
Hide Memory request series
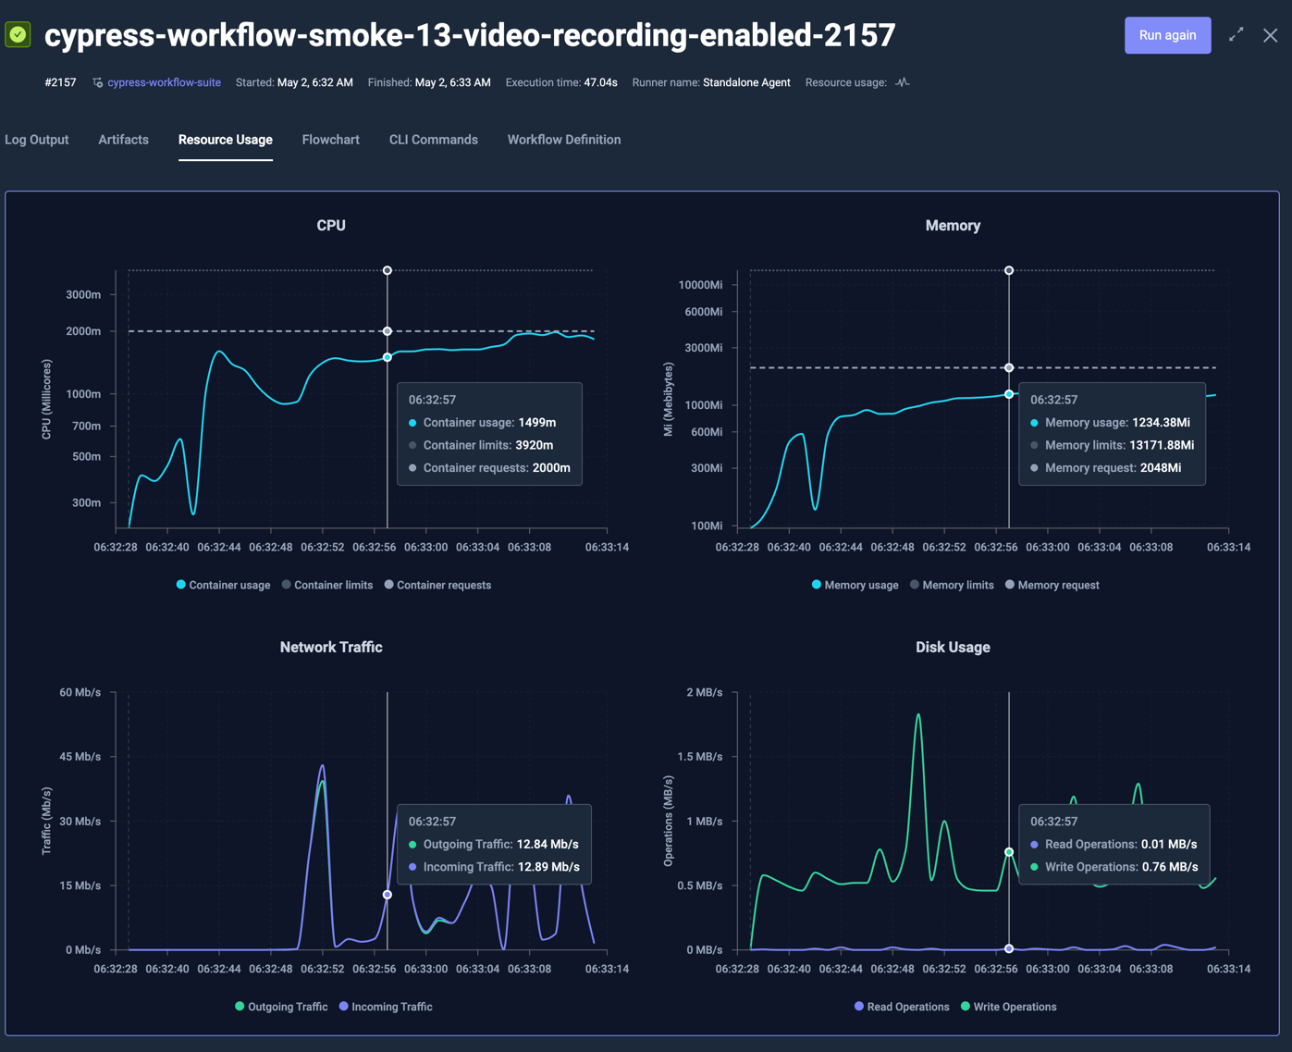[1052, 585]
